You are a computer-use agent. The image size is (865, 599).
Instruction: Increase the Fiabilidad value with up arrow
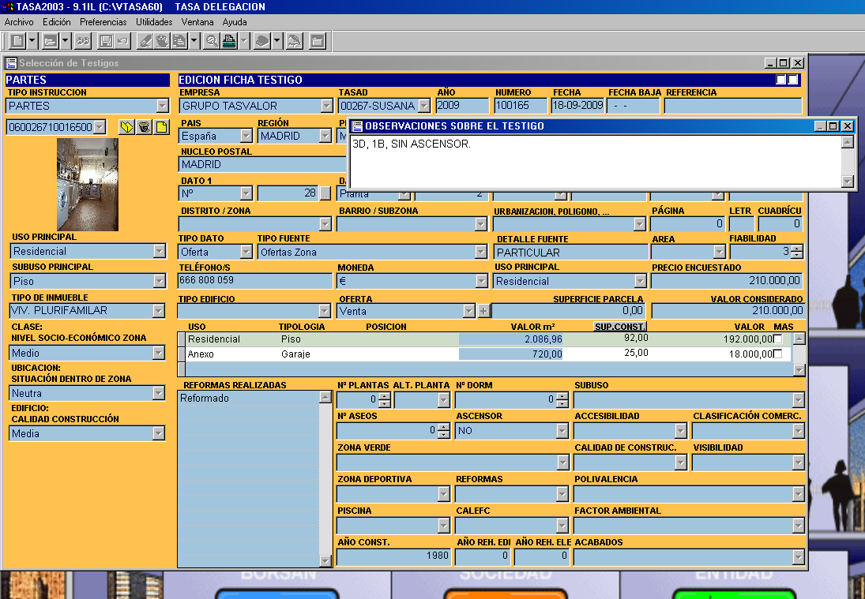click(x=797, y=249)
